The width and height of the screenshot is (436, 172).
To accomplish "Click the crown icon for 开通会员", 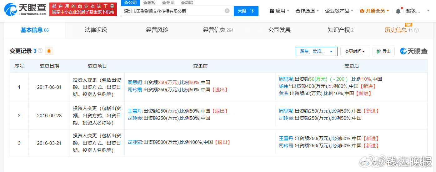I will tap(362, 11).
